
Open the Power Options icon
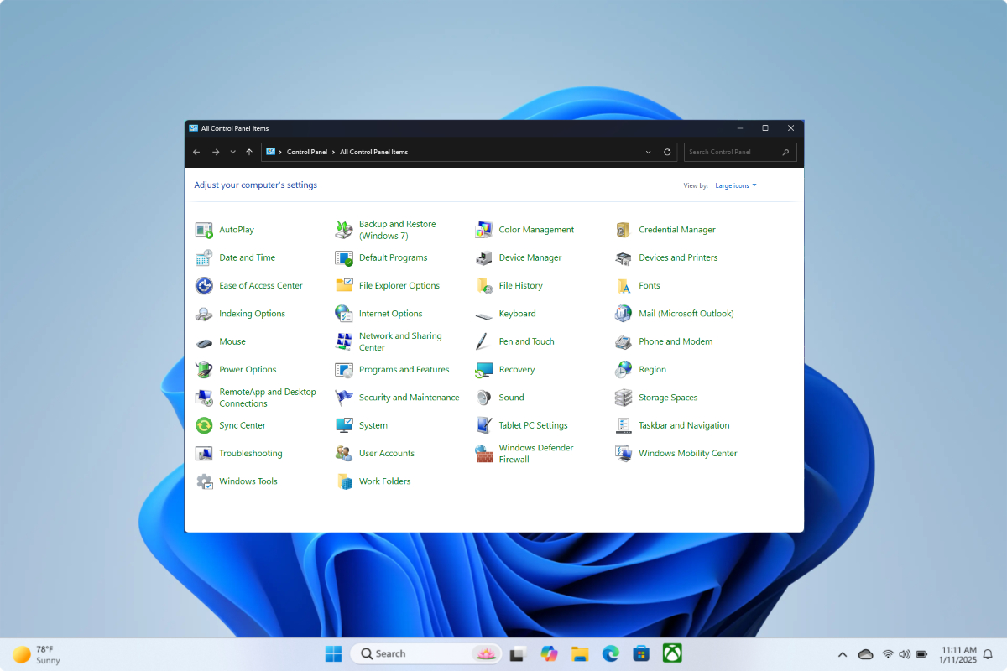204,370
